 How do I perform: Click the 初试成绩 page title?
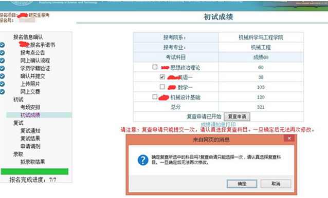(x=218, y=17)
